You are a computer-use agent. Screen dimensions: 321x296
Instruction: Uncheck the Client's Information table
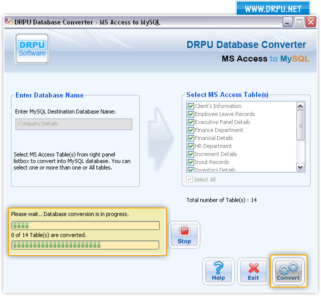click(191, 106)
